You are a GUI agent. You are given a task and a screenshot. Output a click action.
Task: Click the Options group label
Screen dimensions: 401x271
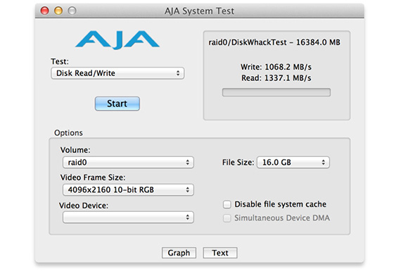pyautogui.click(x=68, y=133)
